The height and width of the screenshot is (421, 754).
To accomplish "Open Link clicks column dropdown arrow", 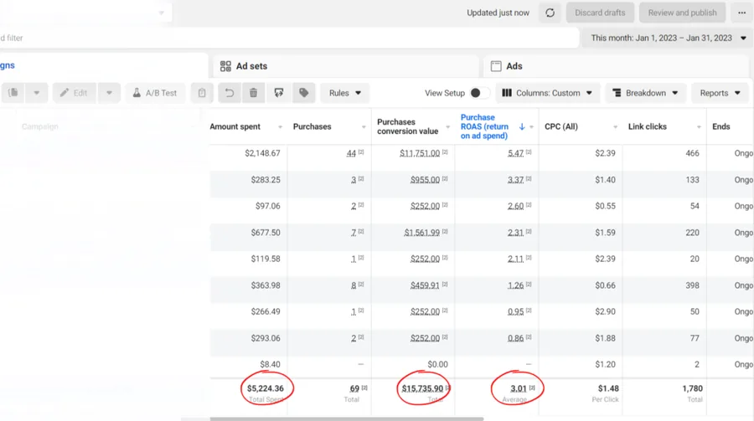I will pyautogui.click(x=699, y=127).
